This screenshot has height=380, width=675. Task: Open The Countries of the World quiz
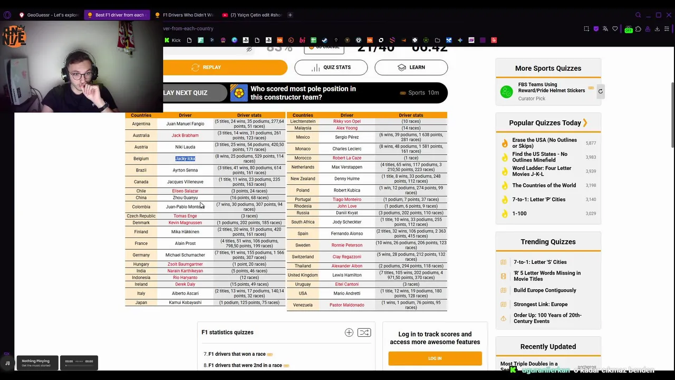pyautogui.click(x=544, y=185)
